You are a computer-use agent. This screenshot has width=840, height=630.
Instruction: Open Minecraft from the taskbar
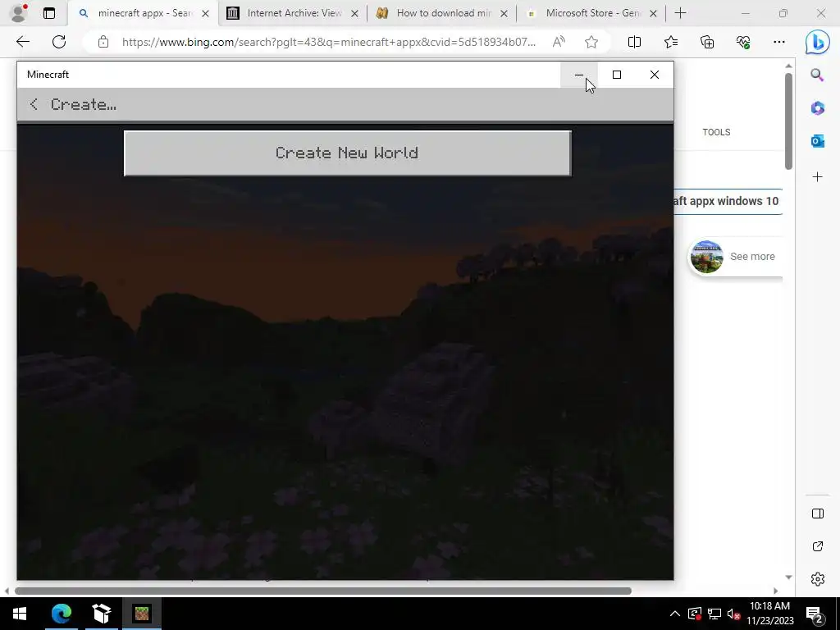click(142, 614)
